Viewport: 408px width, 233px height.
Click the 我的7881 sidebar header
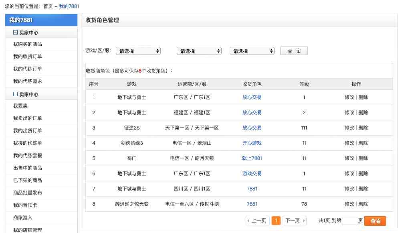(41, 20)
